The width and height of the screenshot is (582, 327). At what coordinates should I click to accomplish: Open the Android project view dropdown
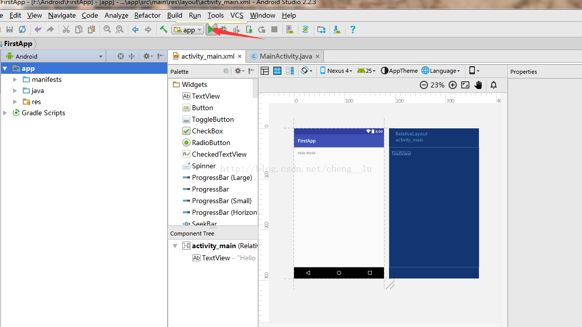(54, 57)
